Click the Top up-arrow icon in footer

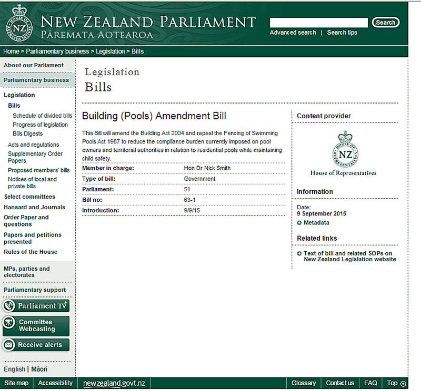[x=403, y=384]
